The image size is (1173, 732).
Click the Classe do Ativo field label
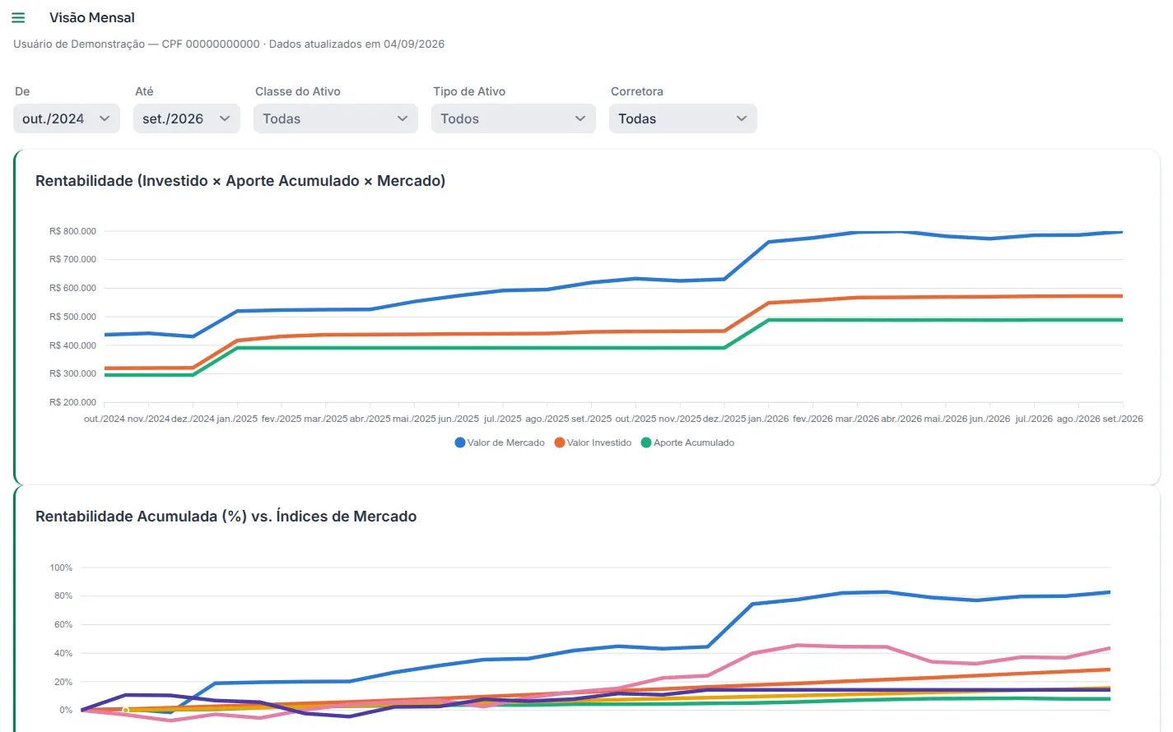pos(298,91)
